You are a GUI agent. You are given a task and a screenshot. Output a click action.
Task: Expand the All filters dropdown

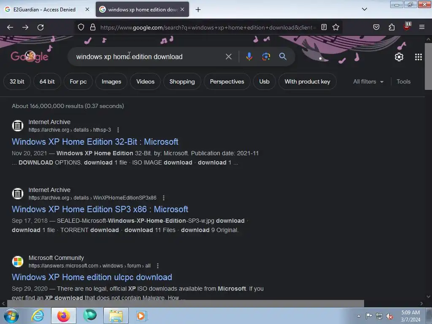(x=368, y=81)
